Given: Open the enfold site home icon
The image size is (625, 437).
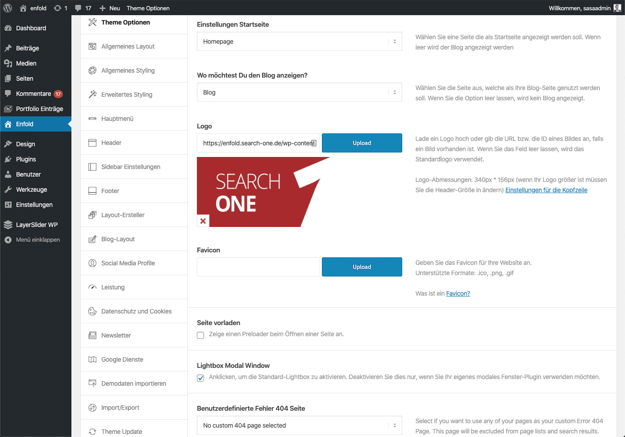Looking at the screenshot, I should point(23,8).
